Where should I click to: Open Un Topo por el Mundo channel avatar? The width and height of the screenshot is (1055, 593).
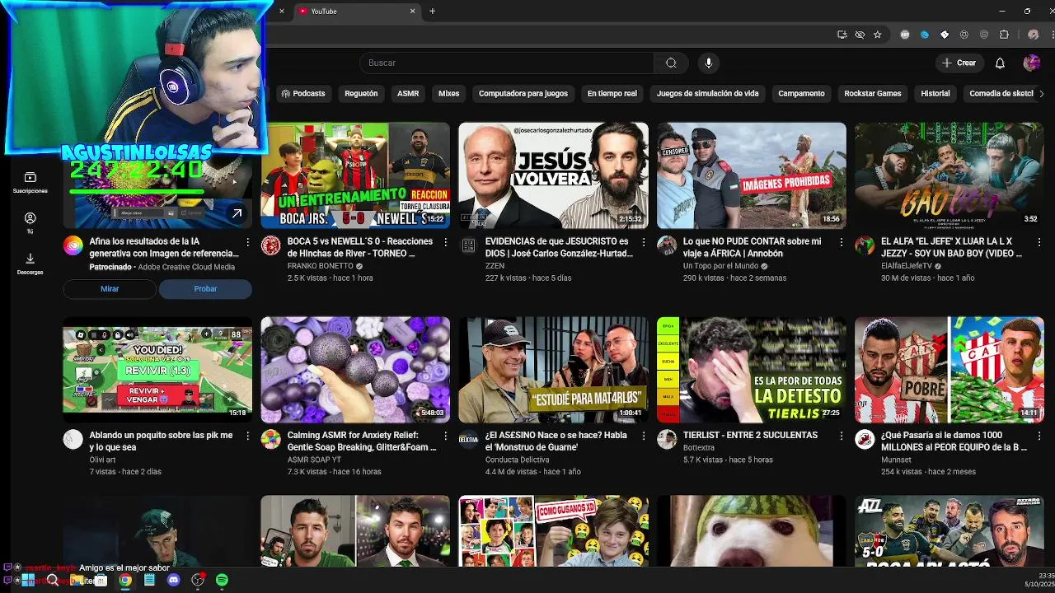pos(666,245)
